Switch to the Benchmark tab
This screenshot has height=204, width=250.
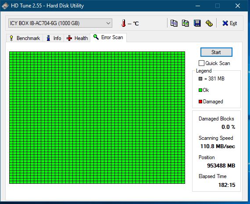click(25, 38)
